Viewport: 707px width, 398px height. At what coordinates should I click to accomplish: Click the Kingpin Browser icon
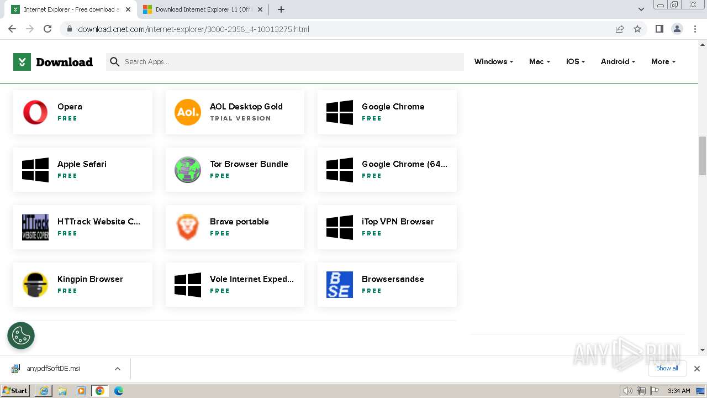tap(35, 285)
